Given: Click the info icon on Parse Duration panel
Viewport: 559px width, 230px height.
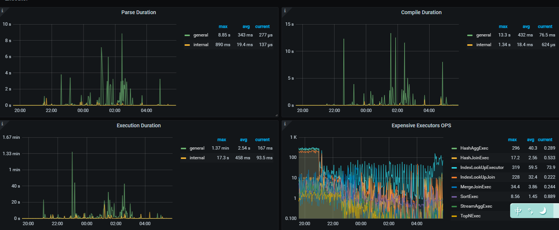Looking at the screenshot, I should (2, 10).
